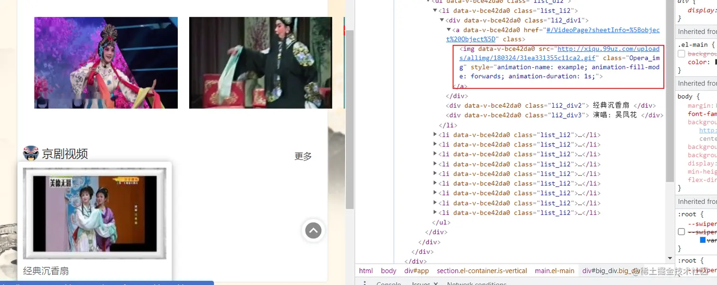
Task: Select the li2_div2 row with 经典沉香扇
Action: click(x=551, y=105)
